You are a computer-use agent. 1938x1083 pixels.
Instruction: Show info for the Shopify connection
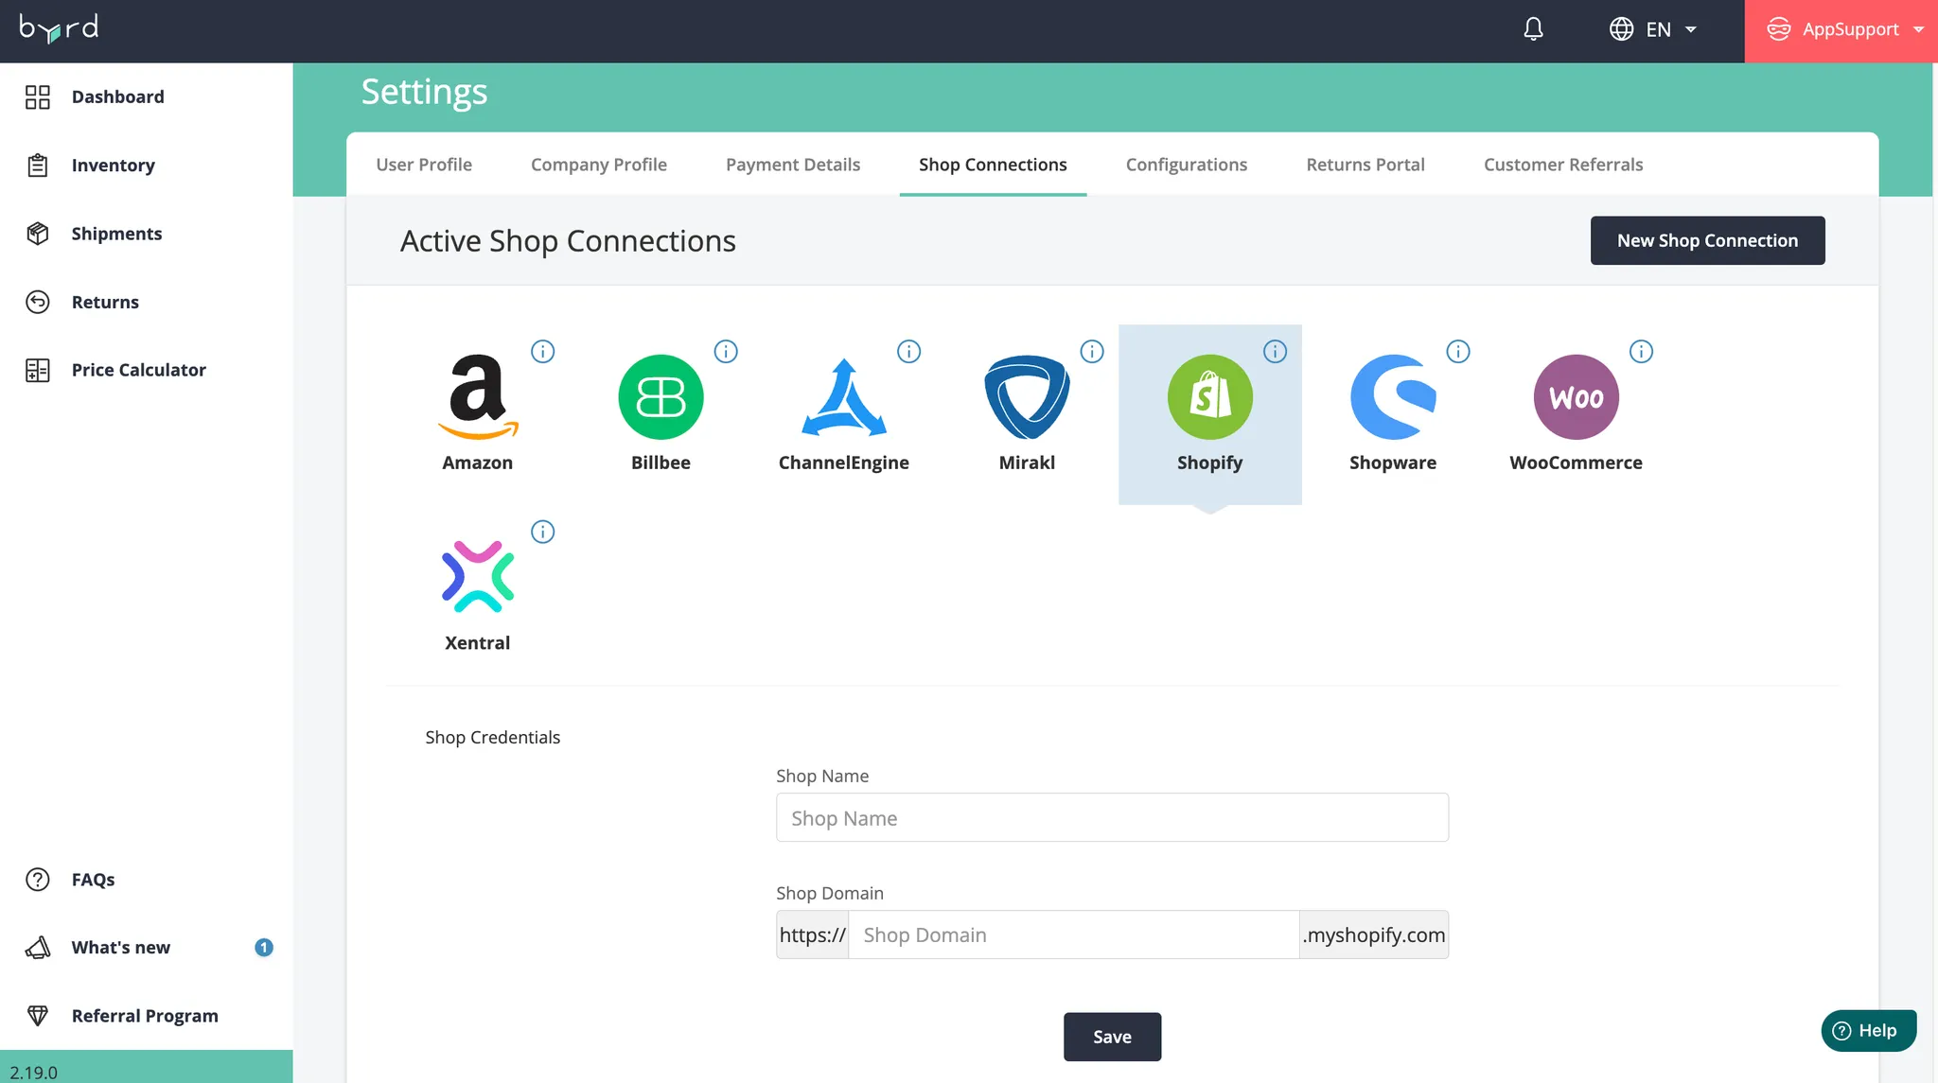click(1275, 352)
